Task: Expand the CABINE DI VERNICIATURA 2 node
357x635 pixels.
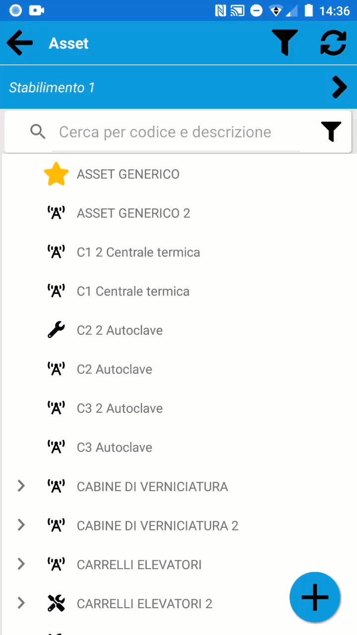Action: pos(21,525)
